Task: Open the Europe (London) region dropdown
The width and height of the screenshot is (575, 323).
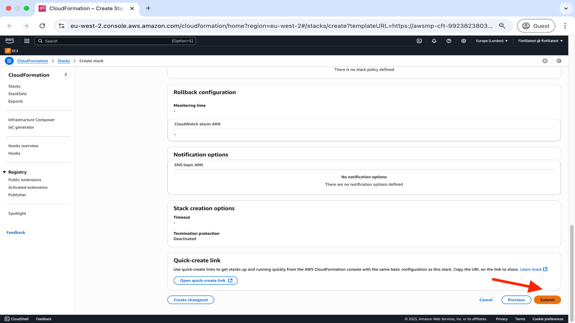Action: point(492,41)
